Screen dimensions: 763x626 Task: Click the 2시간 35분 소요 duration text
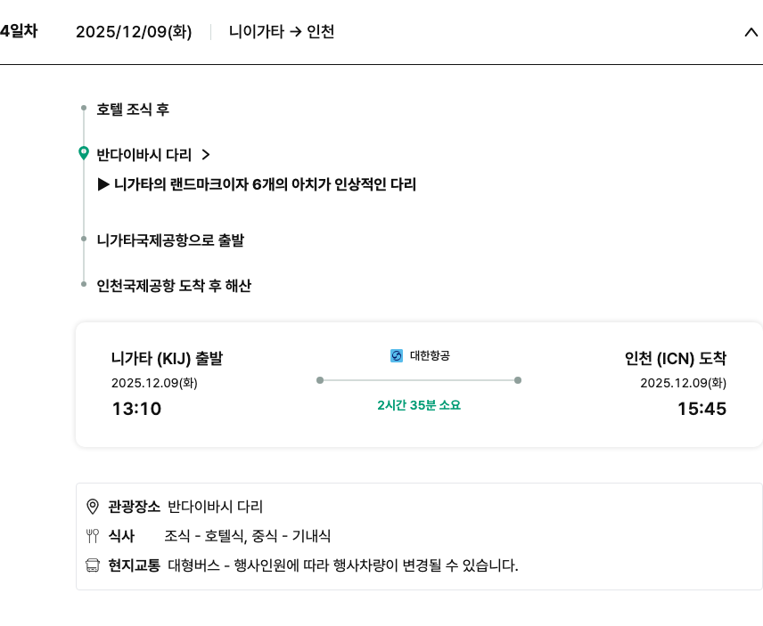point(419,405)
